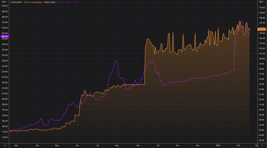Screen dimensions: 267x148
Task: Click the Jun label on the time axis
Action: 77,145
